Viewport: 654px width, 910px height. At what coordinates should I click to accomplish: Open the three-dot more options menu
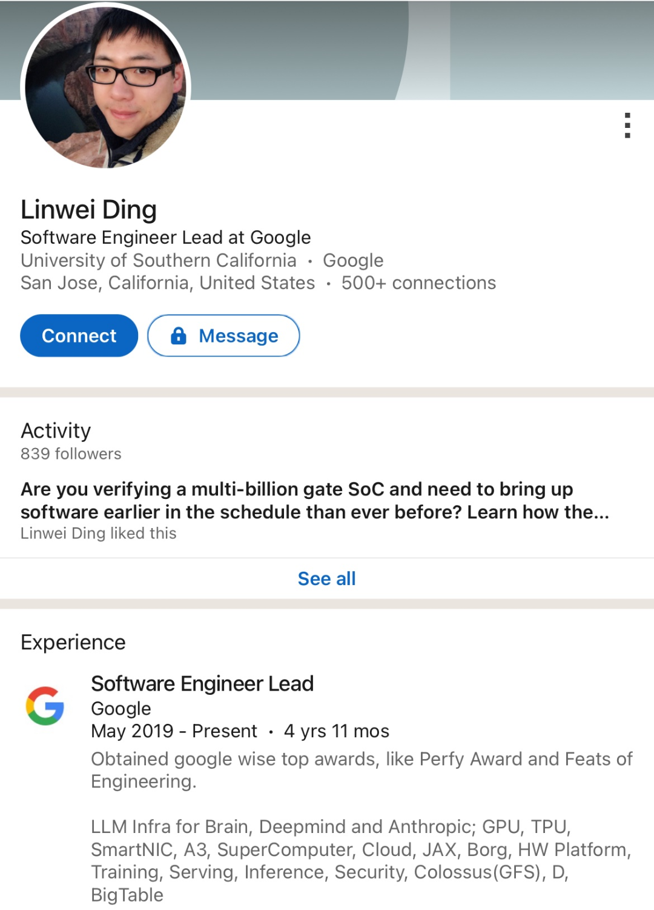[x=627, y=125]
